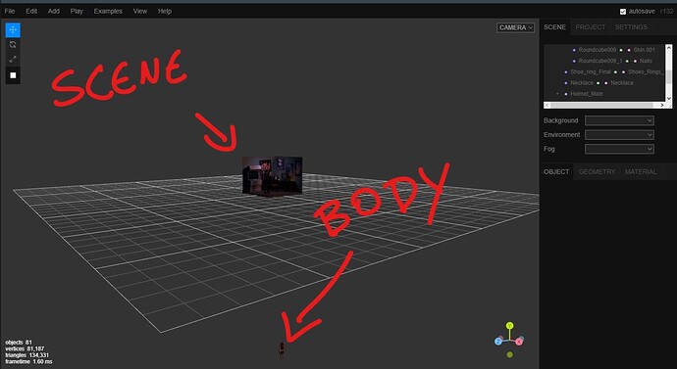677x369 pixels.
Task: Select the tiny body figure below the grid
Action: (282, 350)
